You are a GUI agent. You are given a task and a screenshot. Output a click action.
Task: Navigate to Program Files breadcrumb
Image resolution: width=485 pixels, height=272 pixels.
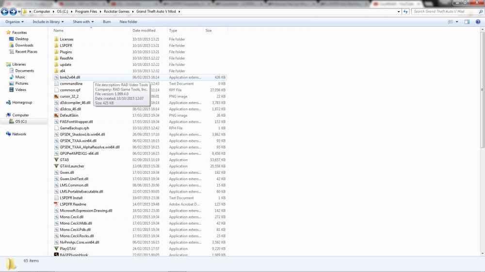pyautogui.click(x=86, y=12)
